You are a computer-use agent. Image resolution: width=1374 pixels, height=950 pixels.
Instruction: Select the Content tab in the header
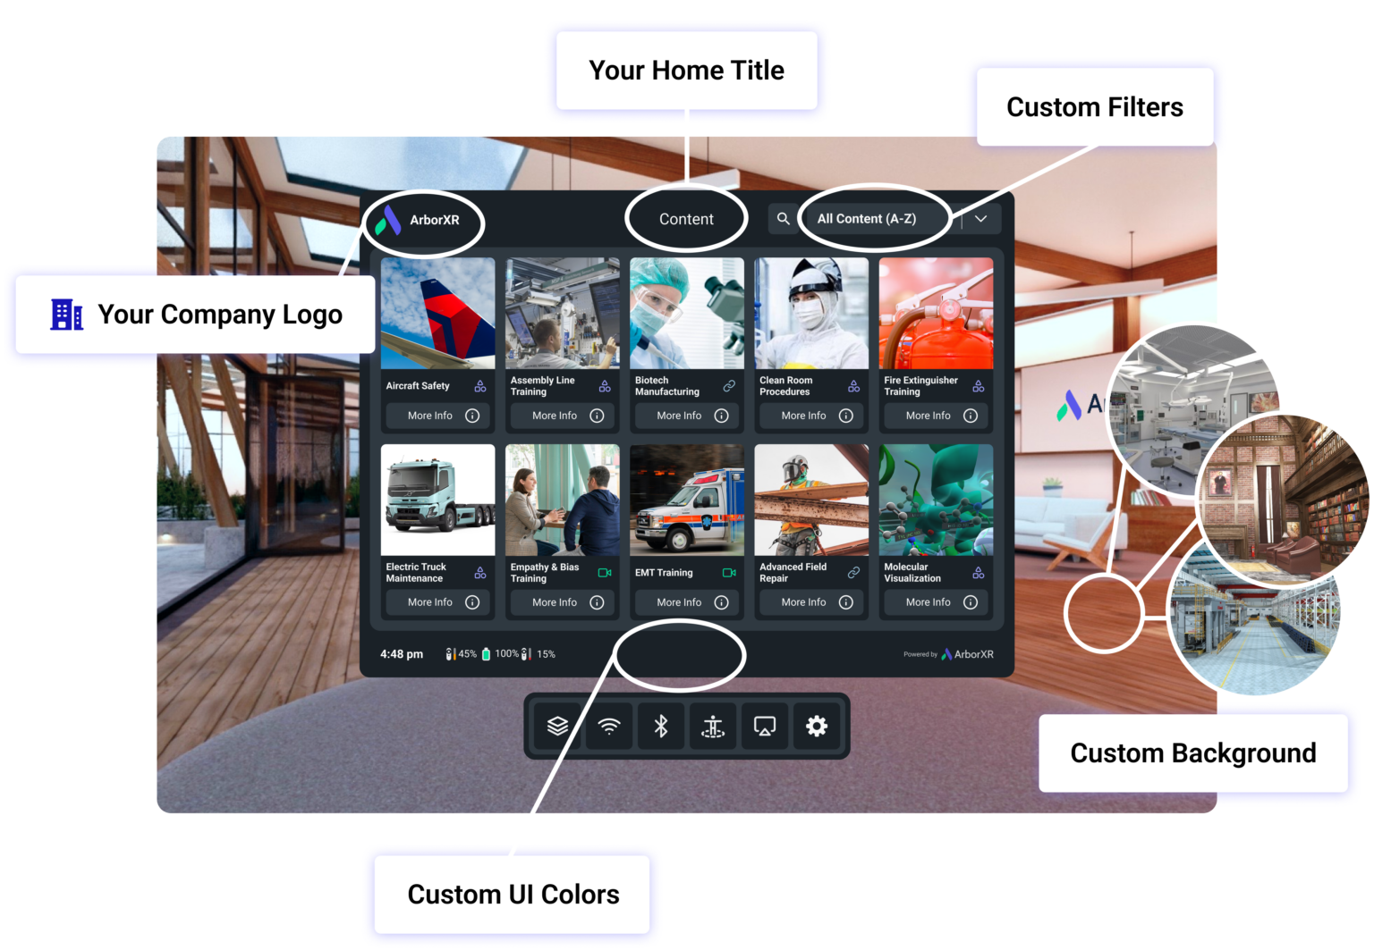coord(686,218)
